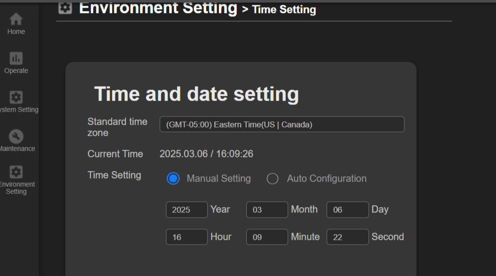The height and width of the screenshot is (276, 496).
Task: Click the Home house icon
Action: pos(16,19)
